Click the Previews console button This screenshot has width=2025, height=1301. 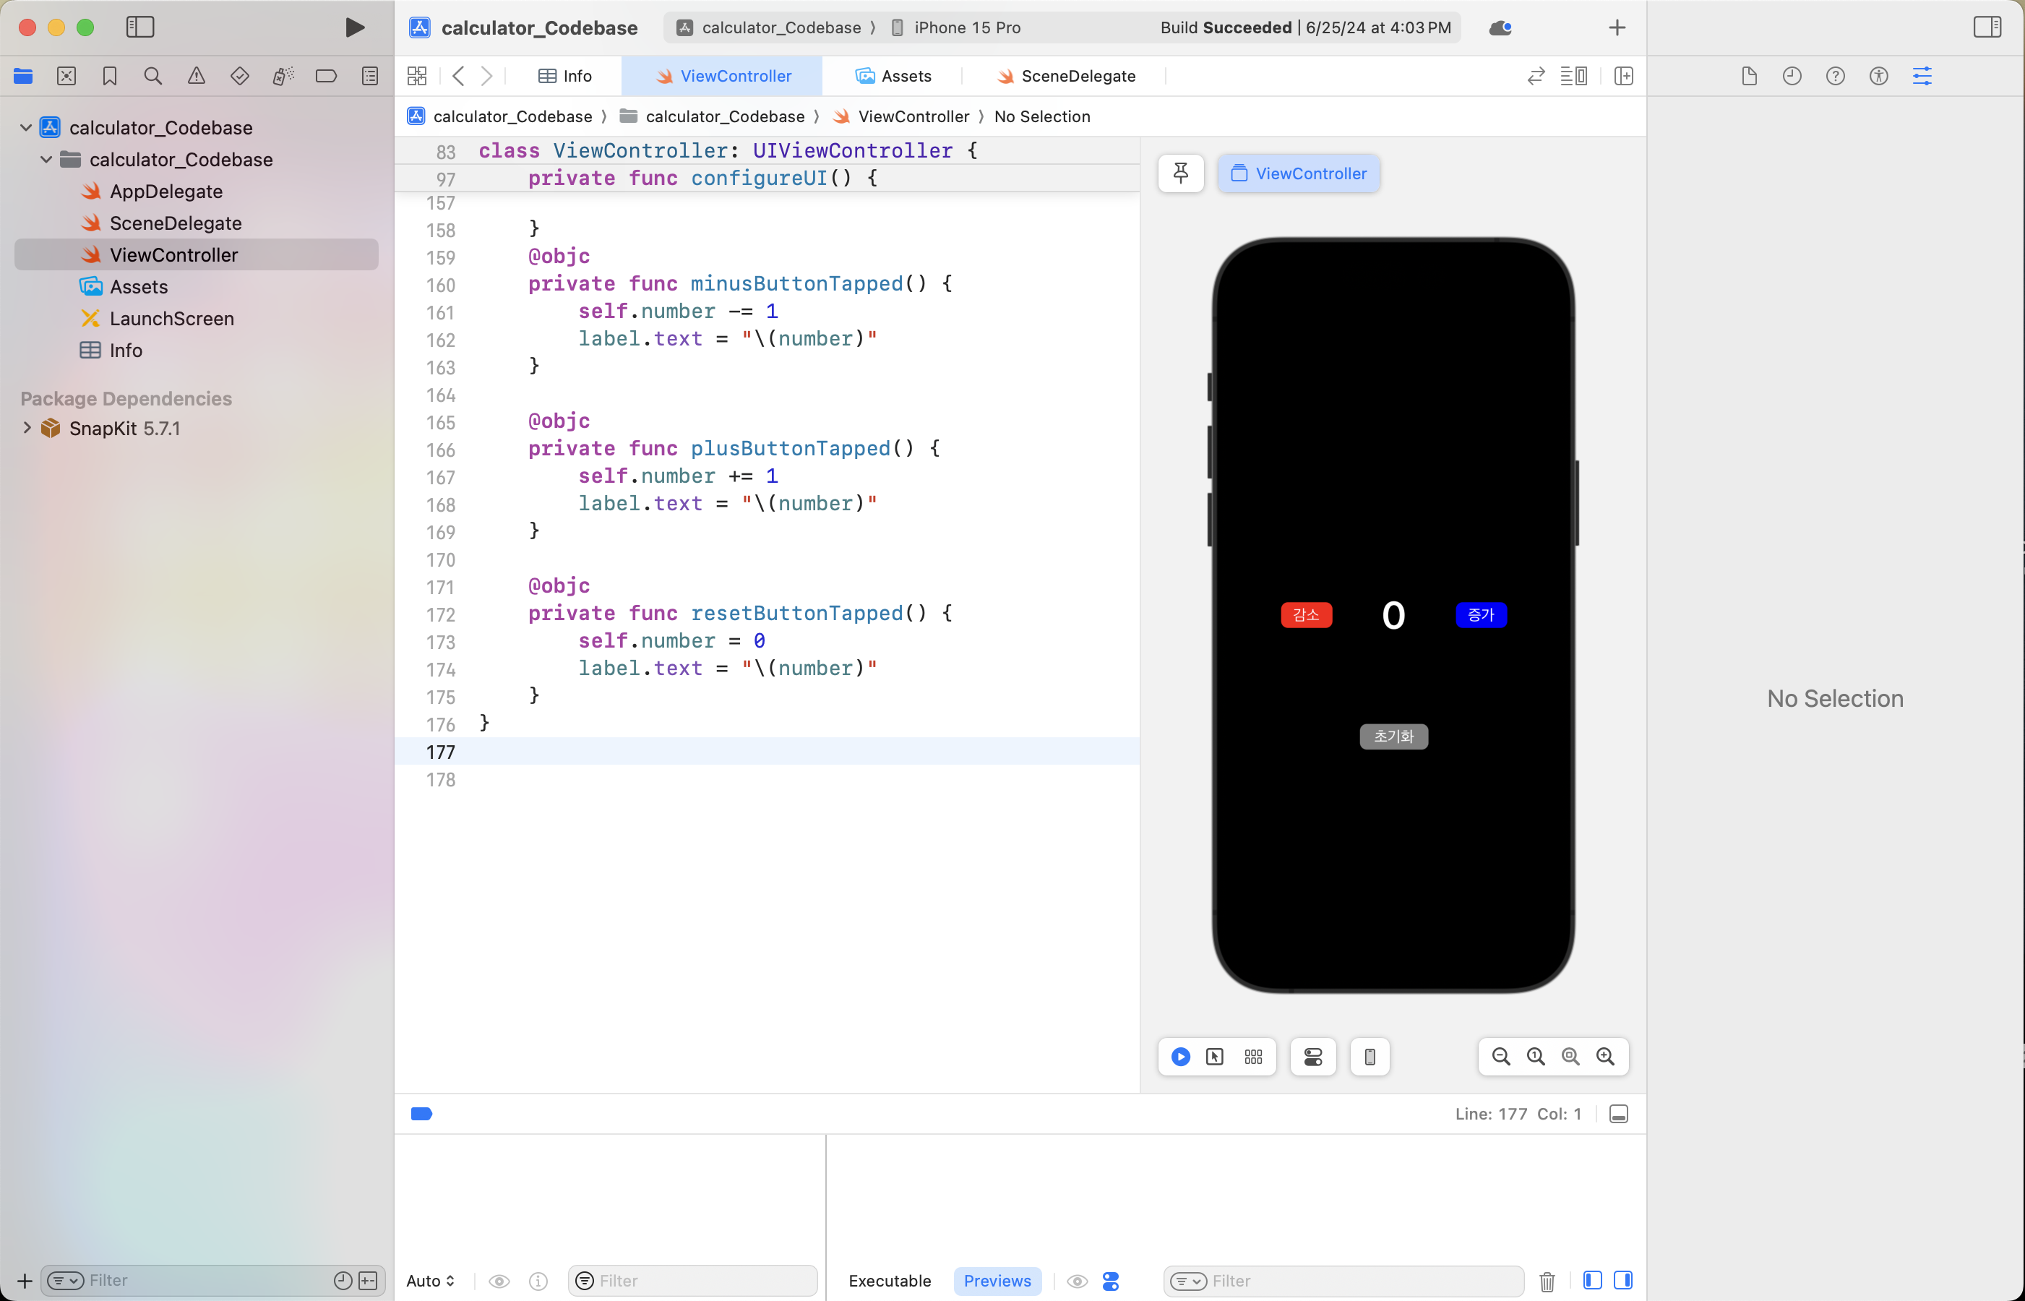pyautogui.click(x=997, y=1281)
